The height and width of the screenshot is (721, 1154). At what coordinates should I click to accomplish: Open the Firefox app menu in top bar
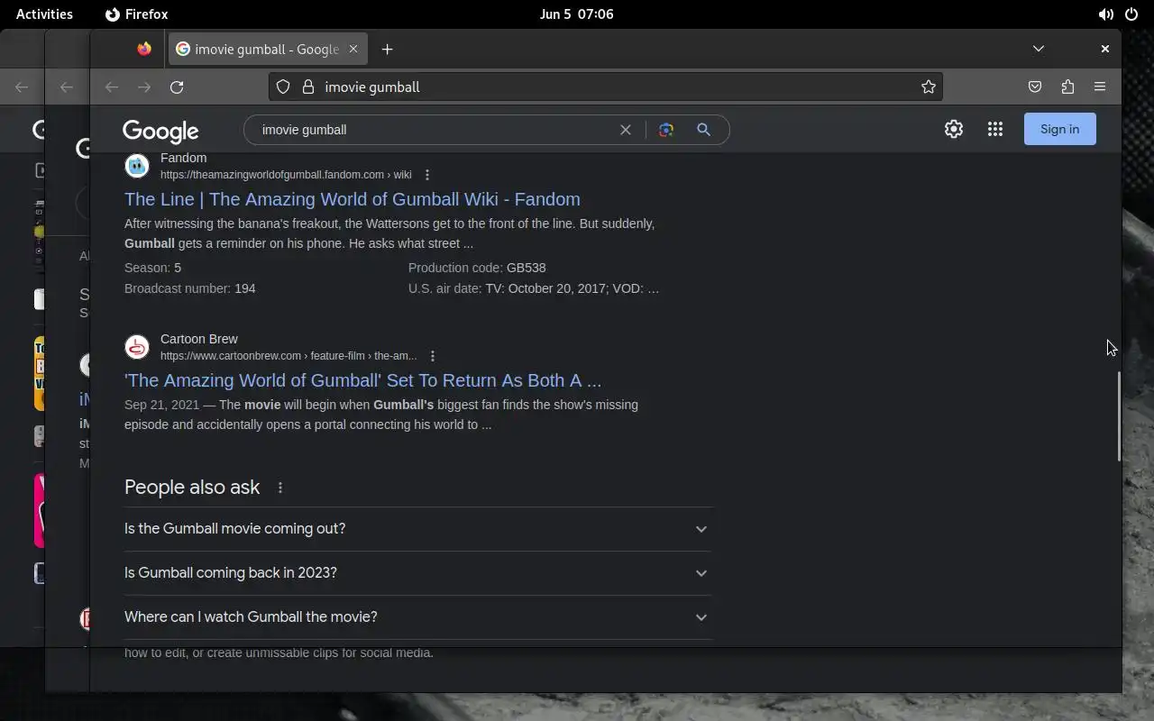[x=137, y=14]
